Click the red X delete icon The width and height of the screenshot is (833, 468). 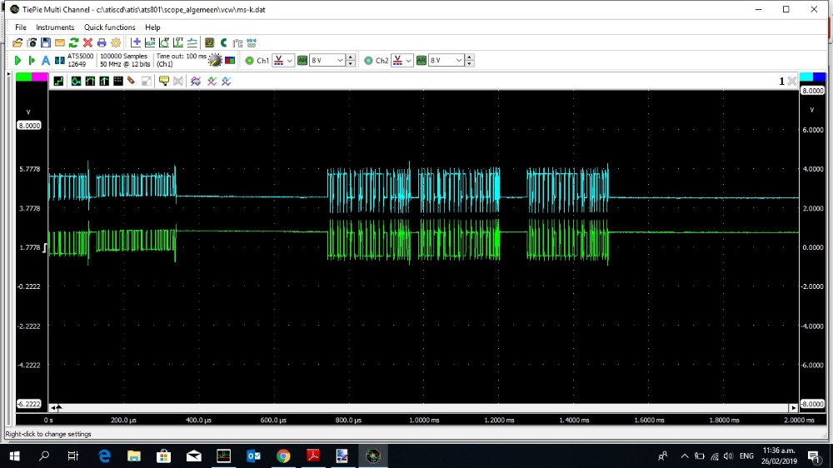(87, 42)
